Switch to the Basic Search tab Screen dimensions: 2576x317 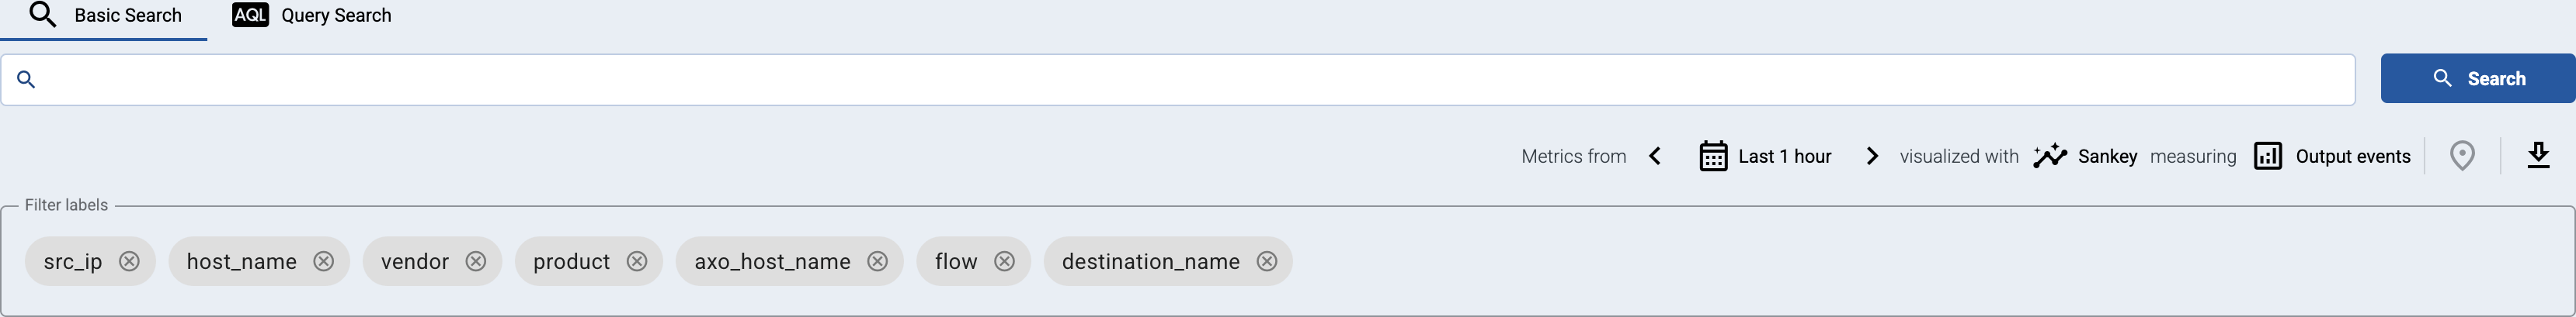pos(104,17)
